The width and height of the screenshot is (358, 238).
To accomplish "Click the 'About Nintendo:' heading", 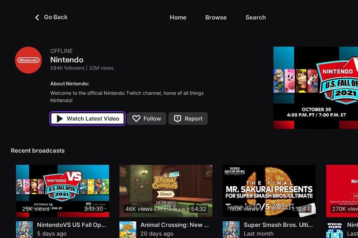I will click(70, 84).
